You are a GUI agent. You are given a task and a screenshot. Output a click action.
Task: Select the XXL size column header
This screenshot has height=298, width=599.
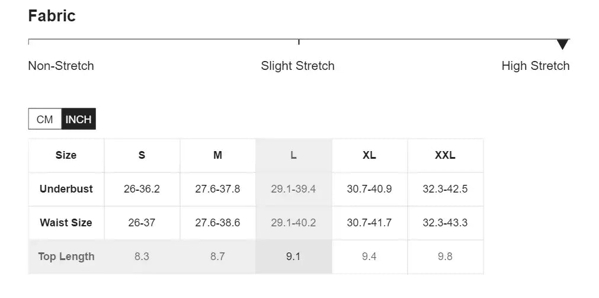[445, 155]
